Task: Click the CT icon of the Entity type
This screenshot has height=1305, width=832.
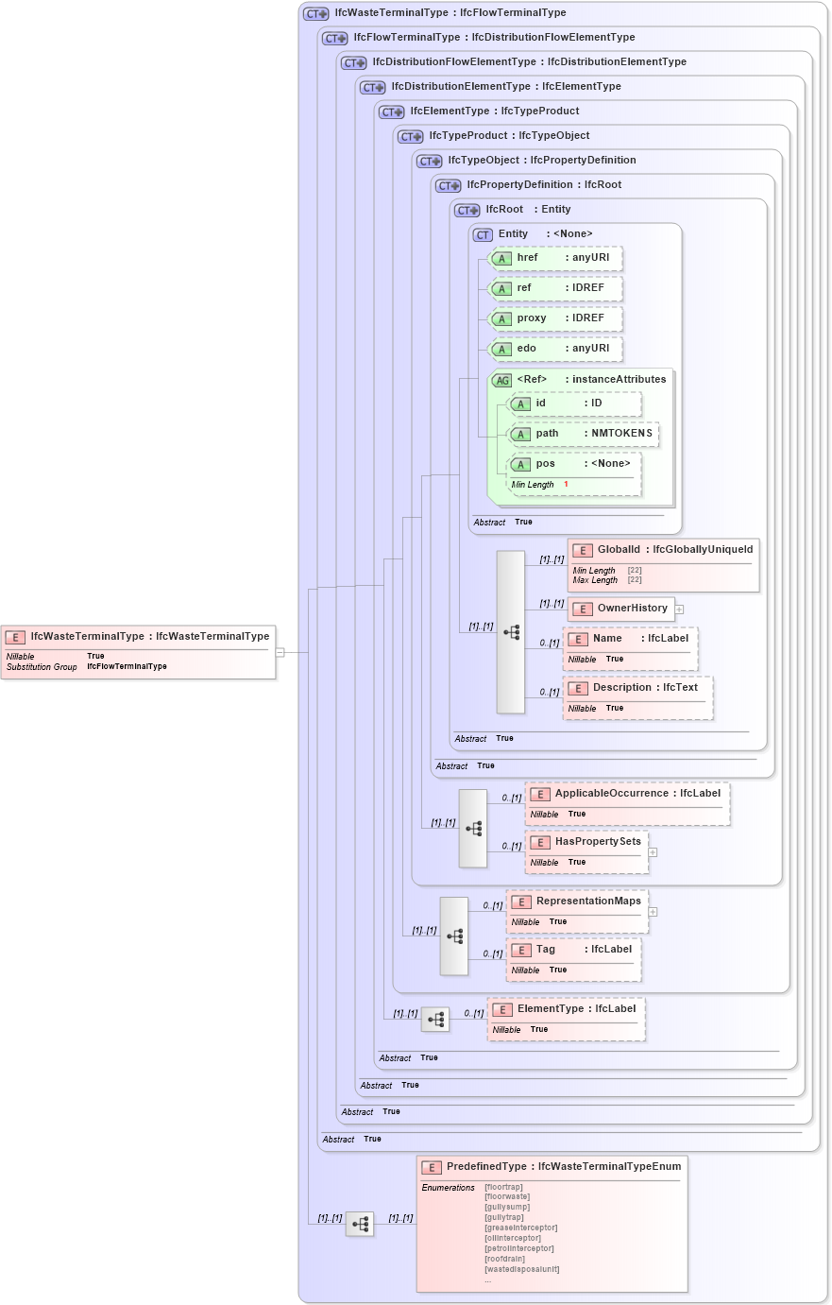Action: click(483, 234)
